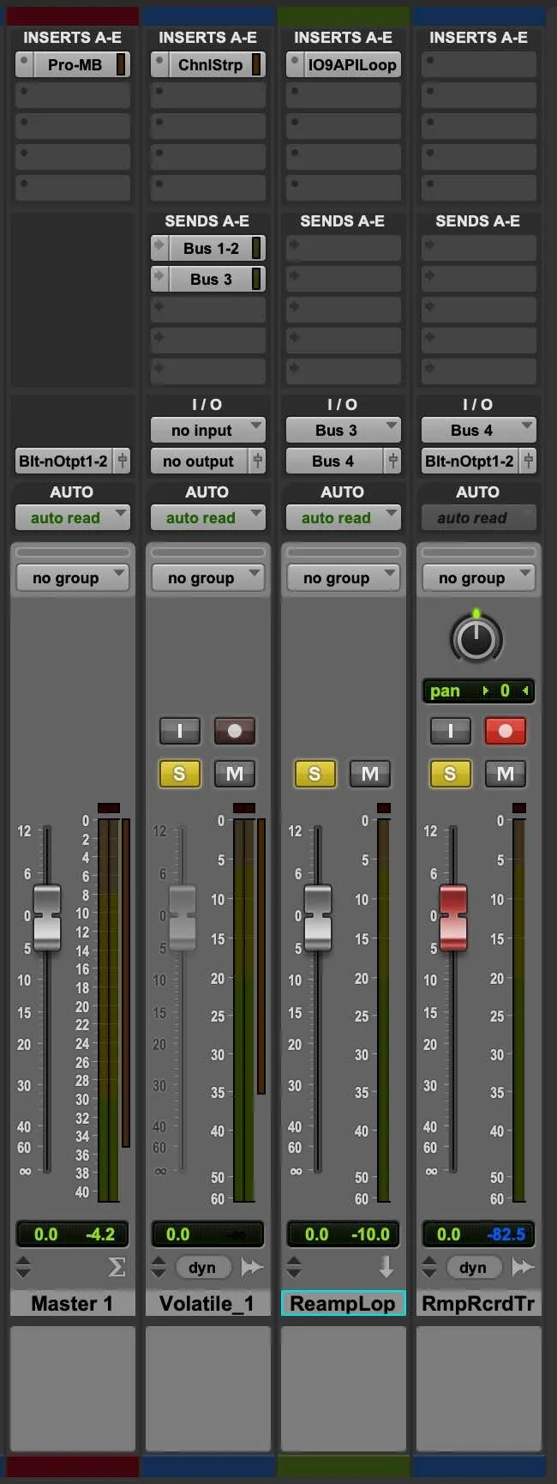Open the group selector on ReampLop

click(343, 577)
